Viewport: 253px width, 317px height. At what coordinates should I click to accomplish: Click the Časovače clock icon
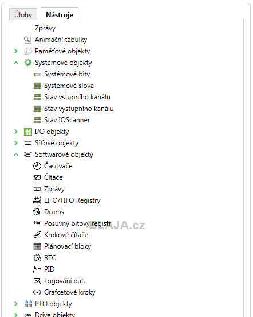coord(37,166)
